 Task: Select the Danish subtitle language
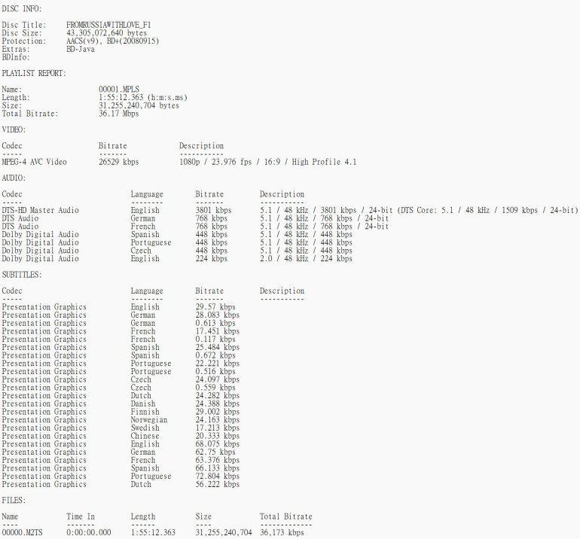tap(143, 404)
